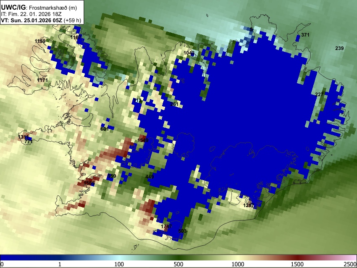
Task: Click the '(+59 h)' forecast offset text
Action: 72,20
